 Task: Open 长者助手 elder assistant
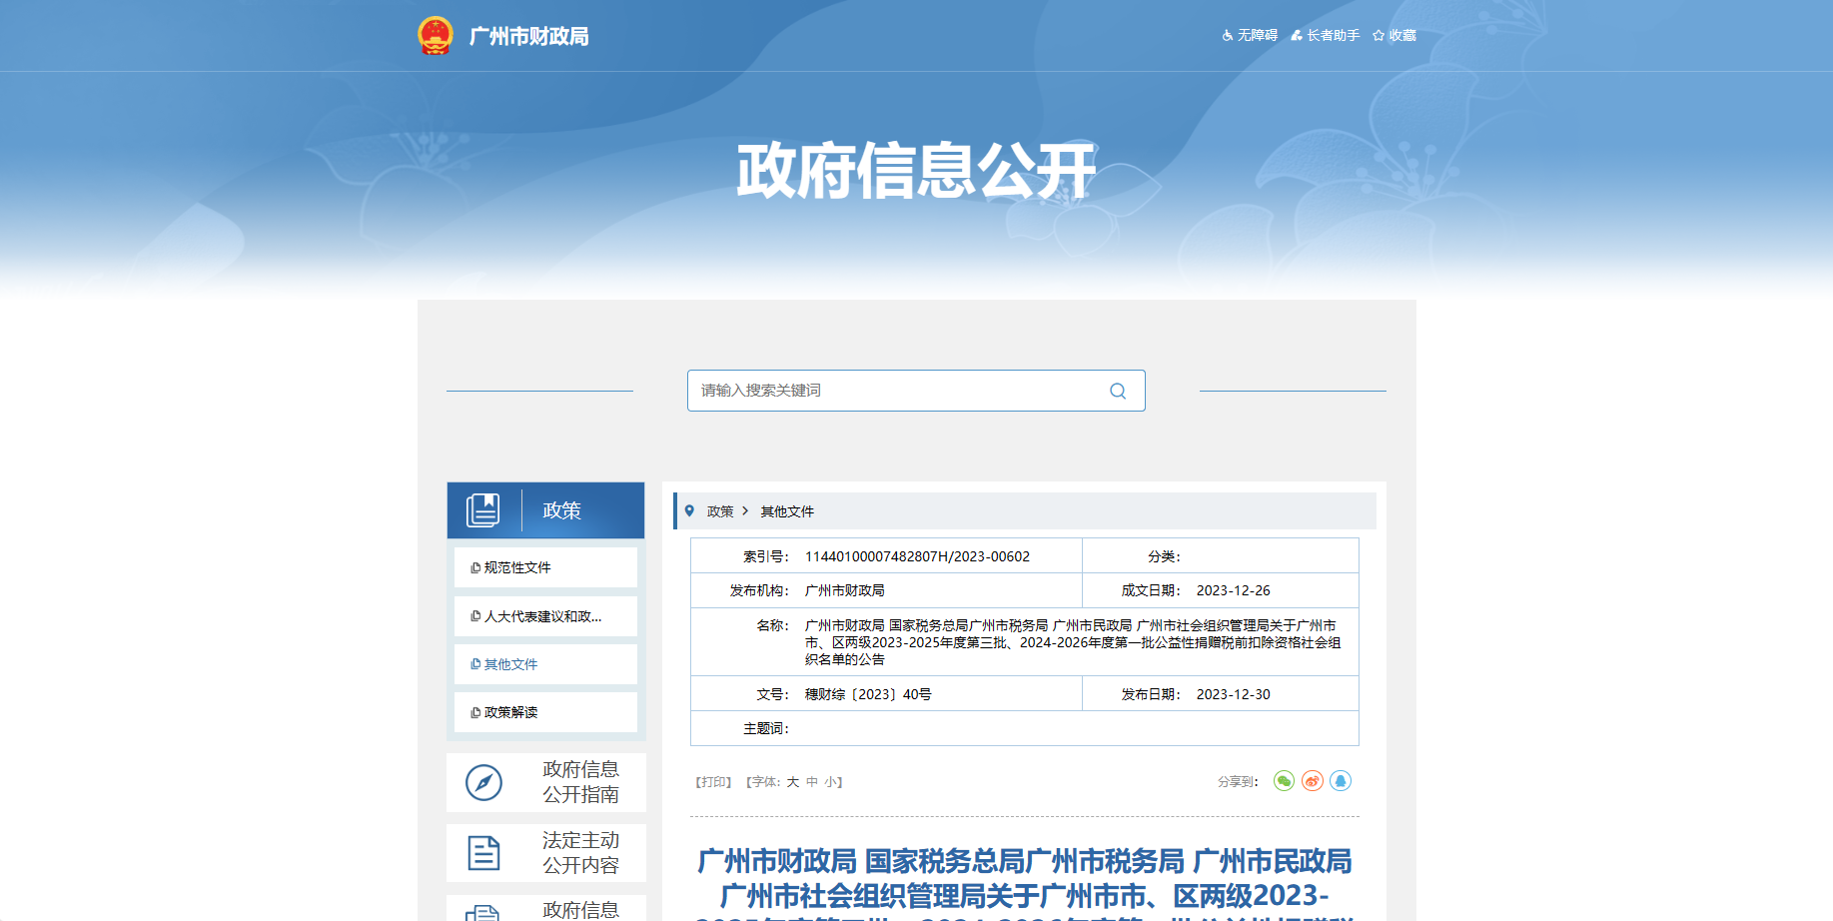click(x=1326, y=35)
